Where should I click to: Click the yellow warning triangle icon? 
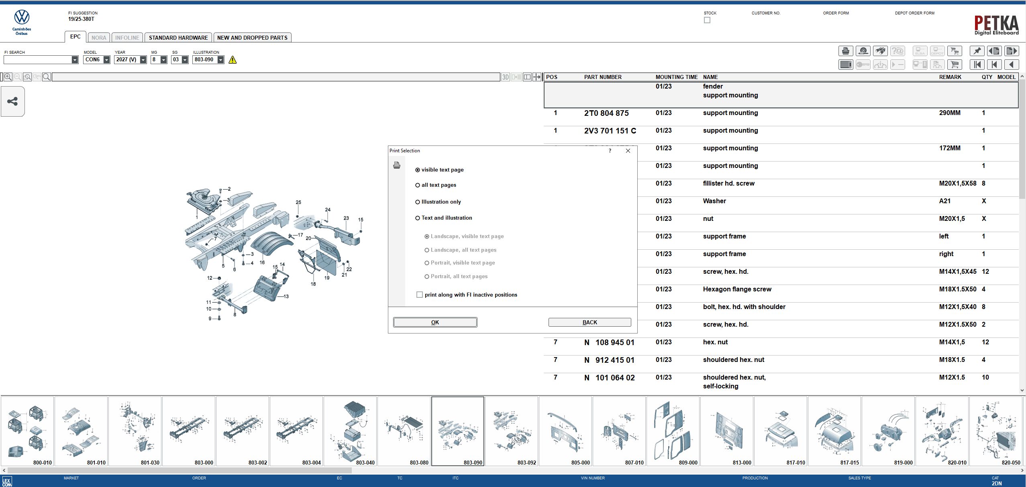pos(233,60)
